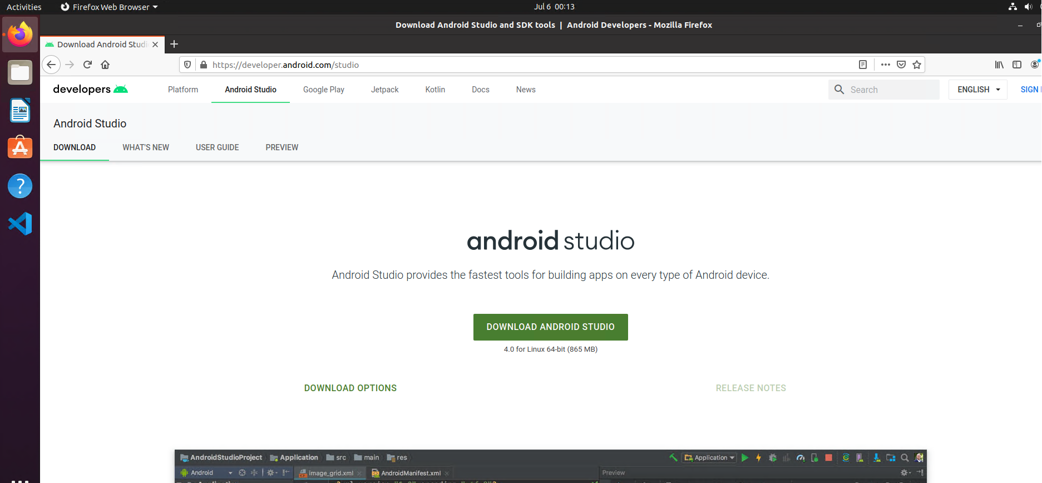
Task: Launch LibreOffice Writer from the dock
Action: (20, 110)
